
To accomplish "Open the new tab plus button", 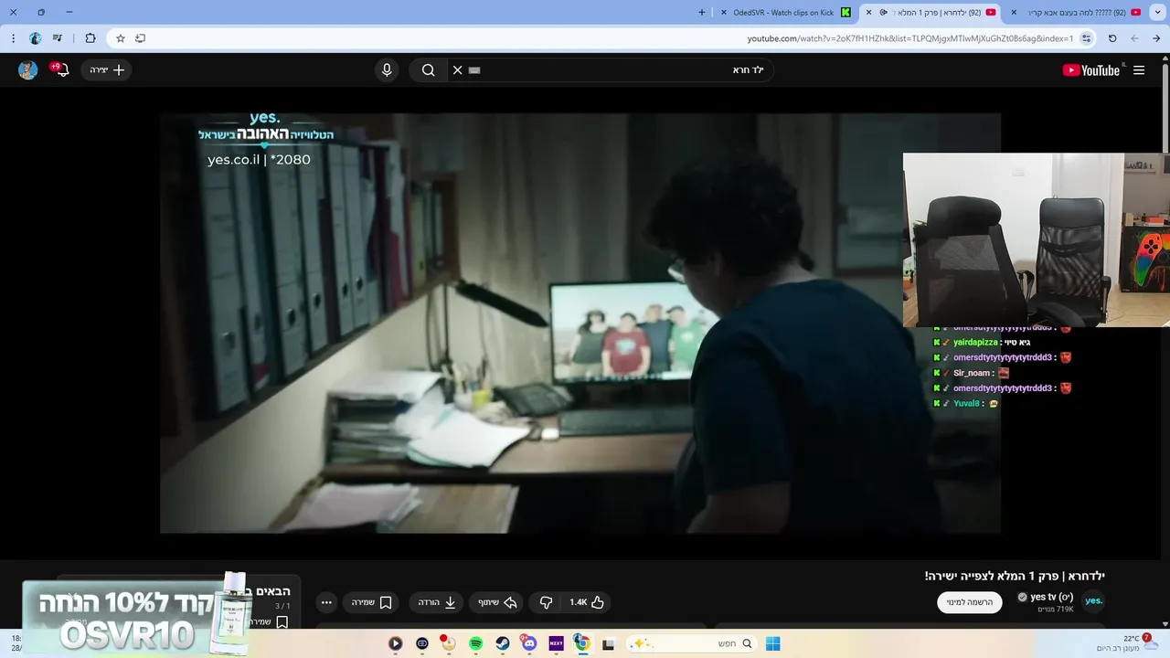I will (x=702, y=12).
